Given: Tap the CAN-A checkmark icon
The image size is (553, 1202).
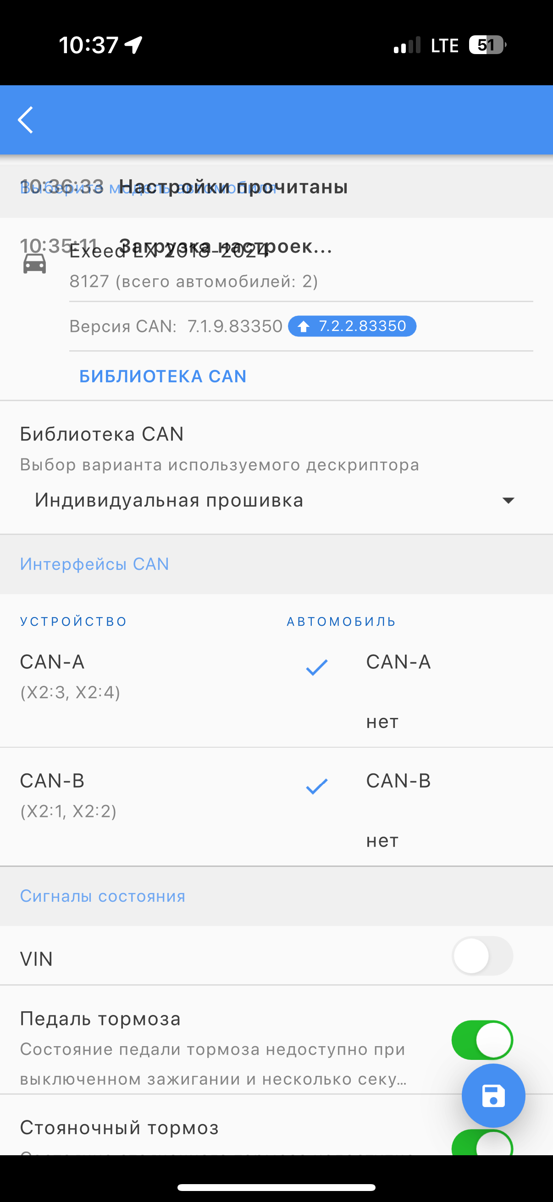Looking at the screenshot, I should (x=317, y=667).
